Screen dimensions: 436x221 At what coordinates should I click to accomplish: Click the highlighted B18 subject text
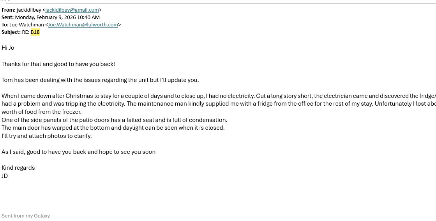[x=35, y=32]
